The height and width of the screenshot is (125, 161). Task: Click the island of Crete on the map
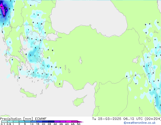(28, 93)
